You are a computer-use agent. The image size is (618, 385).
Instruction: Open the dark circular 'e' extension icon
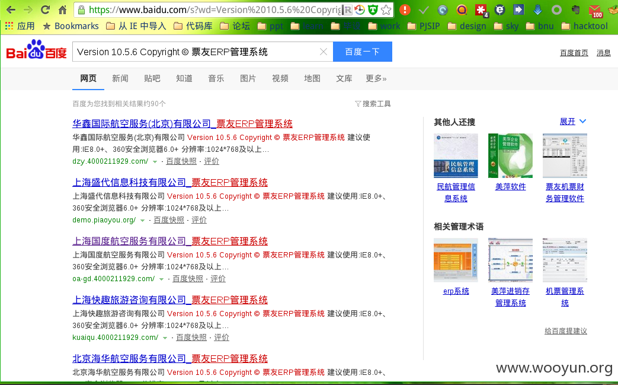tap(499, 10)
